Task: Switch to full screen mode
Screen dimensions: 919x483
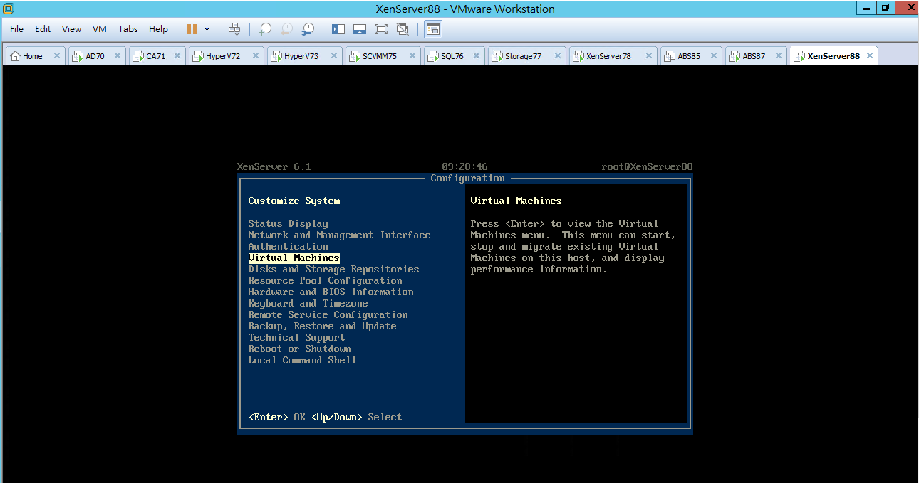Action: click(x=381, y=29)
